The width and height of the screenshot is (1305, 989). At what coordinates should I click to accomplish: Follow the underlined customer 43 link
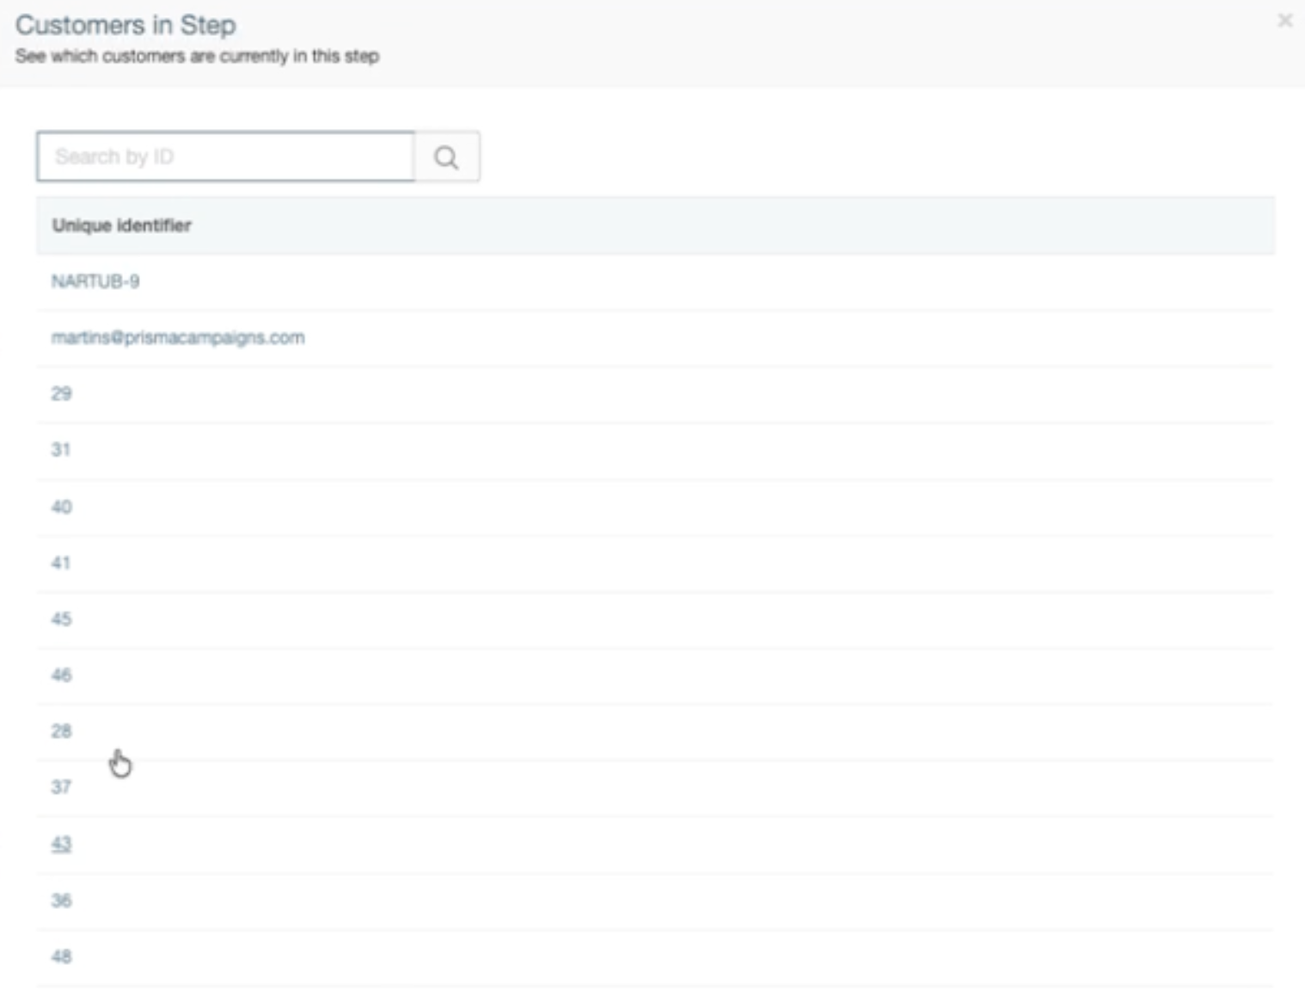[61, 844]
